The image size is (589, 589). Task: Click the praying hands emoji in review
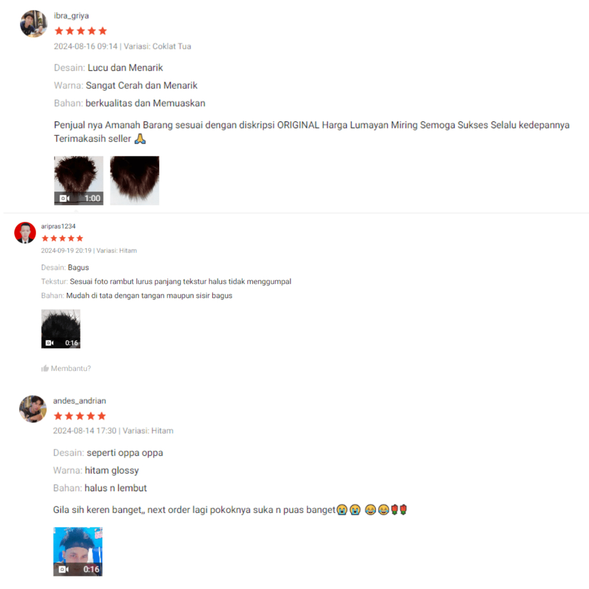pos(140,139)
